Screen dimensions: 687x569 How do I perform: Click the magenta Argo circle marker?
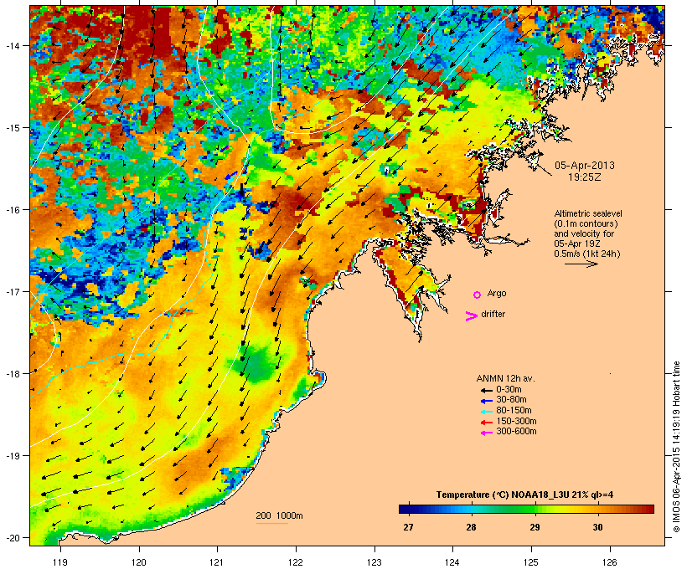coord(478,295)
